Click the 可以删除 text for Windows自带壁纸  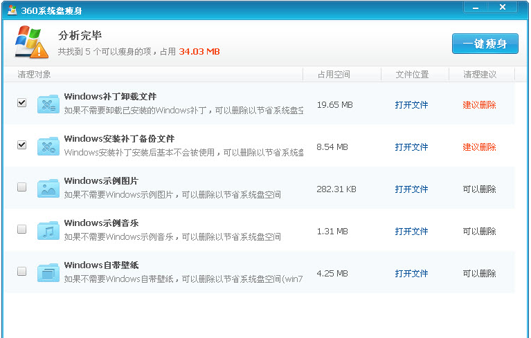pyautogui.click(x=479, y=274)
